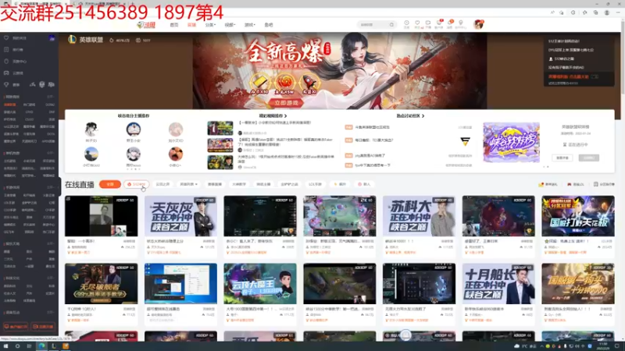Click the '全新高爆' banner image
Screen dimensions: 625x351
point(340,71)
